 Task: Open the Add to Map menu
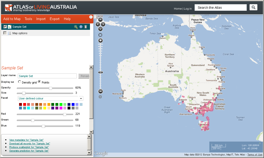(x=12, y=19)
